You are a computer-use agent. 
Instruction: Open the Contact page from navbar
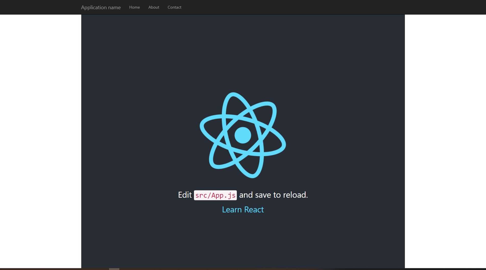(x=174, y=7)
